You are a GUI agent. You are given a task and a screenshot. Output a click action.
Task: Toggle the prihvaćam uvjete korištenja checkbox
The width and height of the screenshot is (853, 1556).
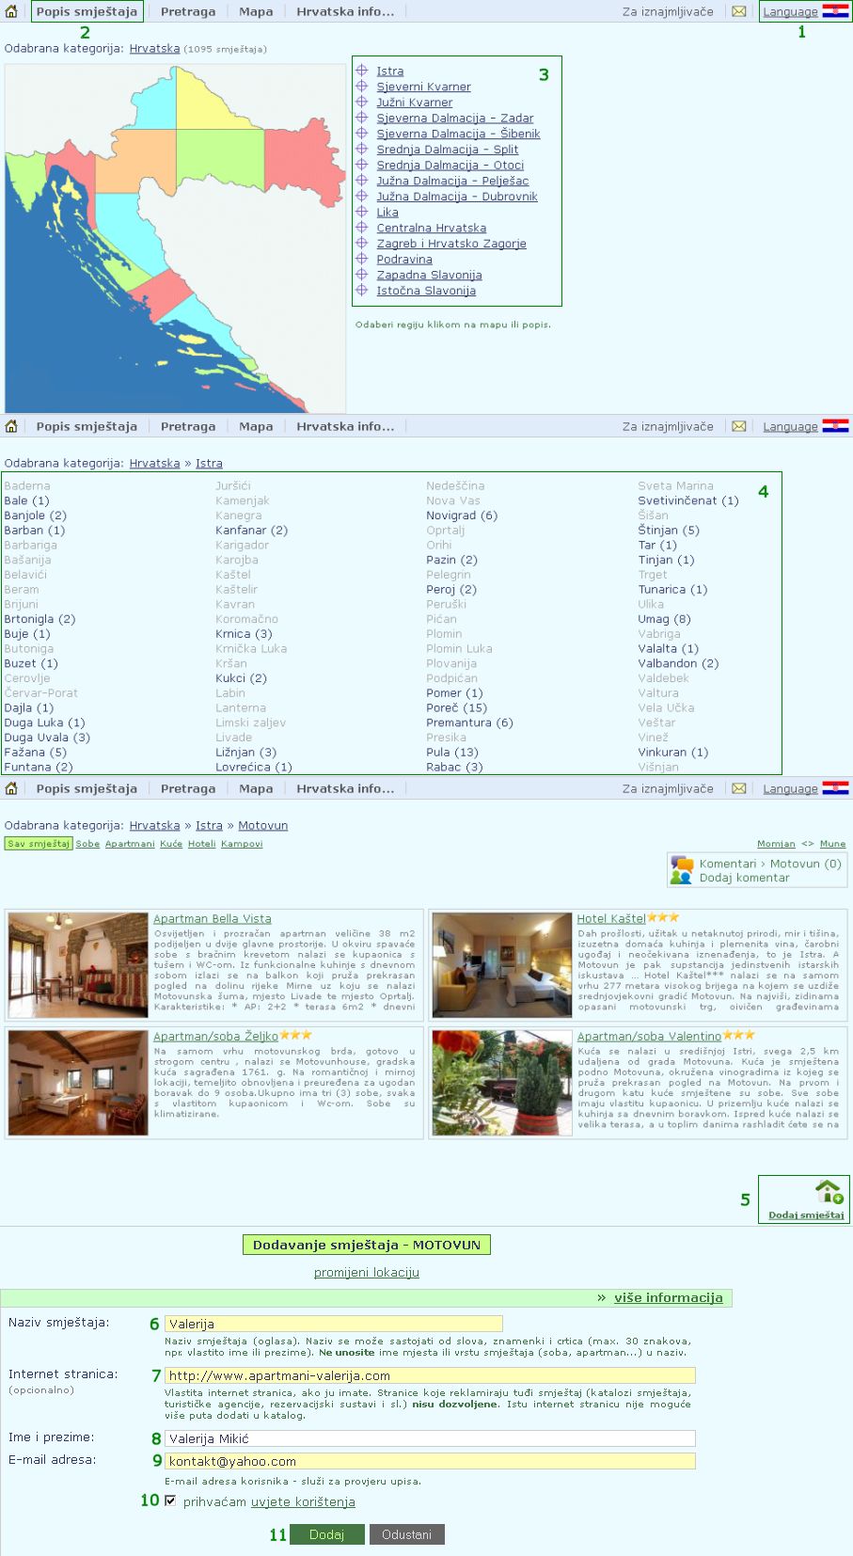point(170,1500)
